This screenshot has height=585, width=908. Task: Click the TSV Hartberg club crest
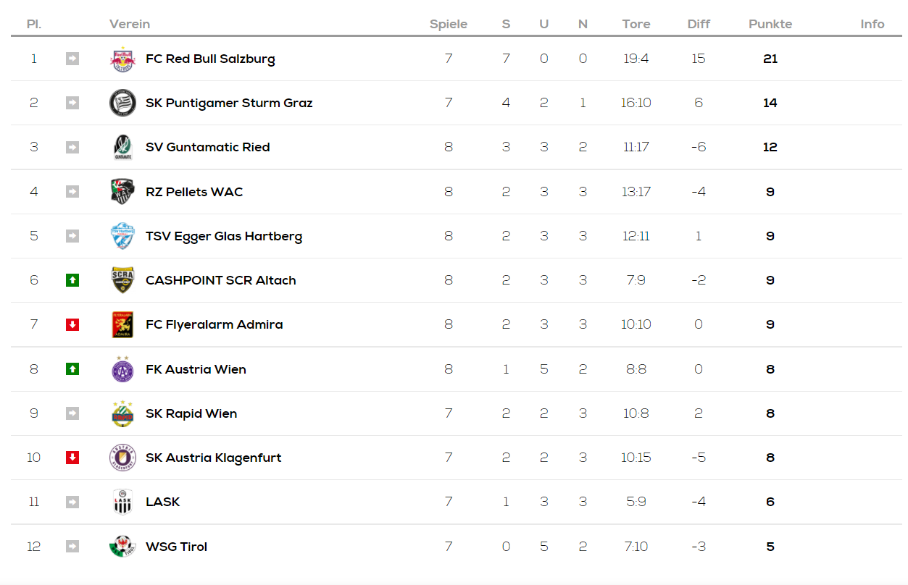click(x=122, y=236)
